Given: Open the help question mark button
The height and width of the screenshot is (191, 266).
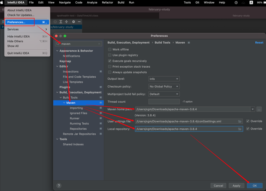Looking at the screenshot, I should click(x=59, y=186).
